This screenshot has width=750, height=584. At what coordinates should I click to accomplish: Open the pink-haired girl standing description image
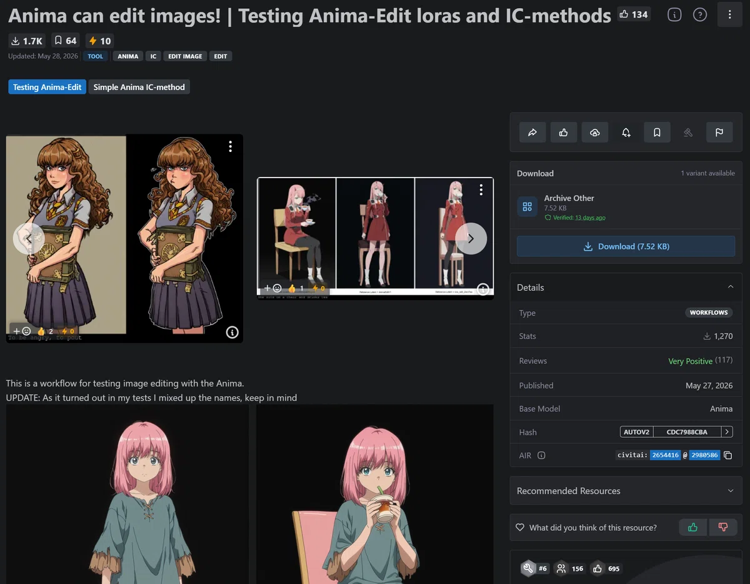point(127,494)
